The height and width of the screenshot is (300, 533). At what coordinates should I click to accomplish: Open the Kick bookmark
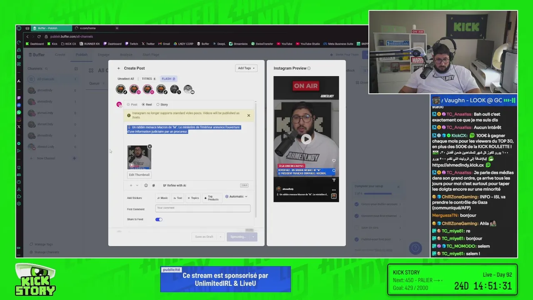[52, 44]
